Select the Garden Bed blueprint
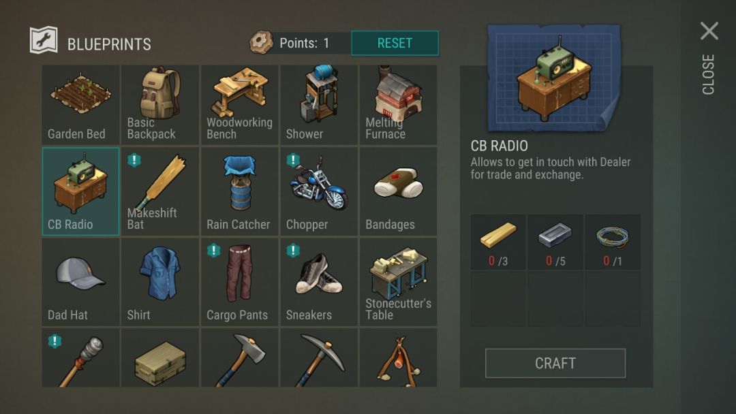This screenshot has width=736, height=414. click(x=80, y=105)
